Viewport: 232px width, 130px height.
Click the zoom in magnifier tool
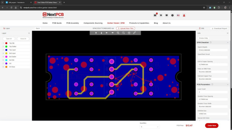[x=118, y=33]
